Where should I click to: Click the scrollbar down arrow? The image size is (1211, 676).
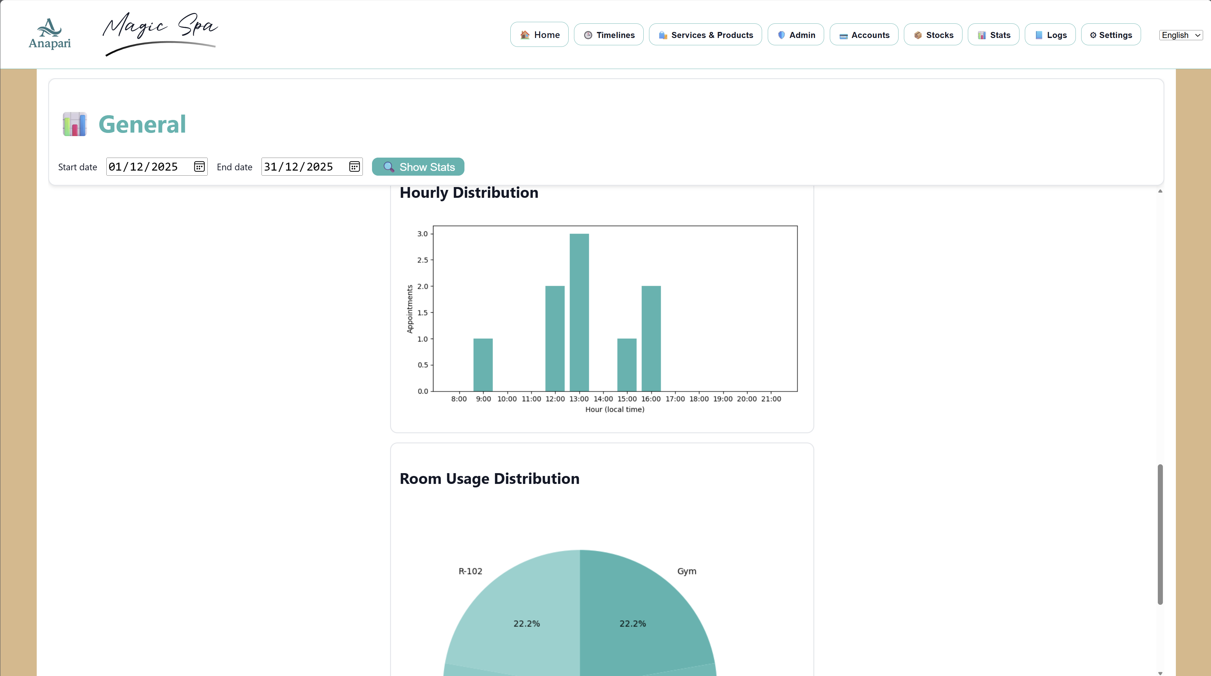point(1160,673)
